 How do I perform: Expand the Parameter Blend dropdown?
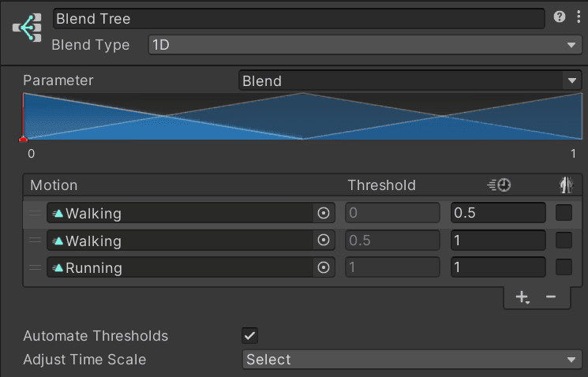tap(410, 80)
